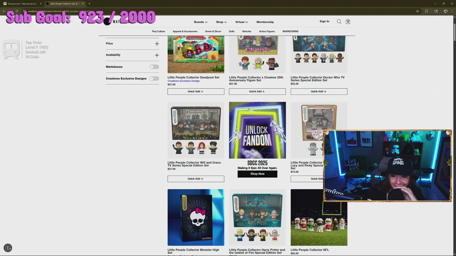
Task: Select the Vehicles category
Action: 247,31
